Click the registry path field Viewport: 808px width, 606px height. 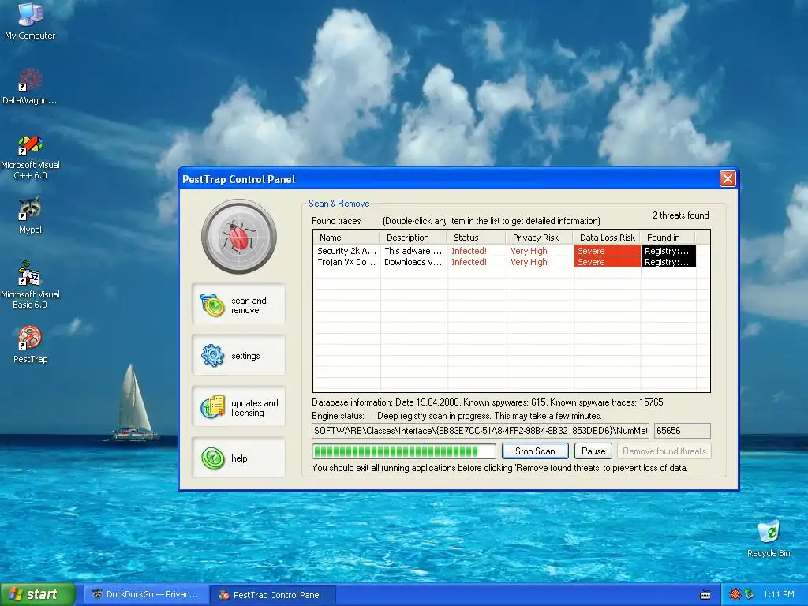[x=481, y=431]
